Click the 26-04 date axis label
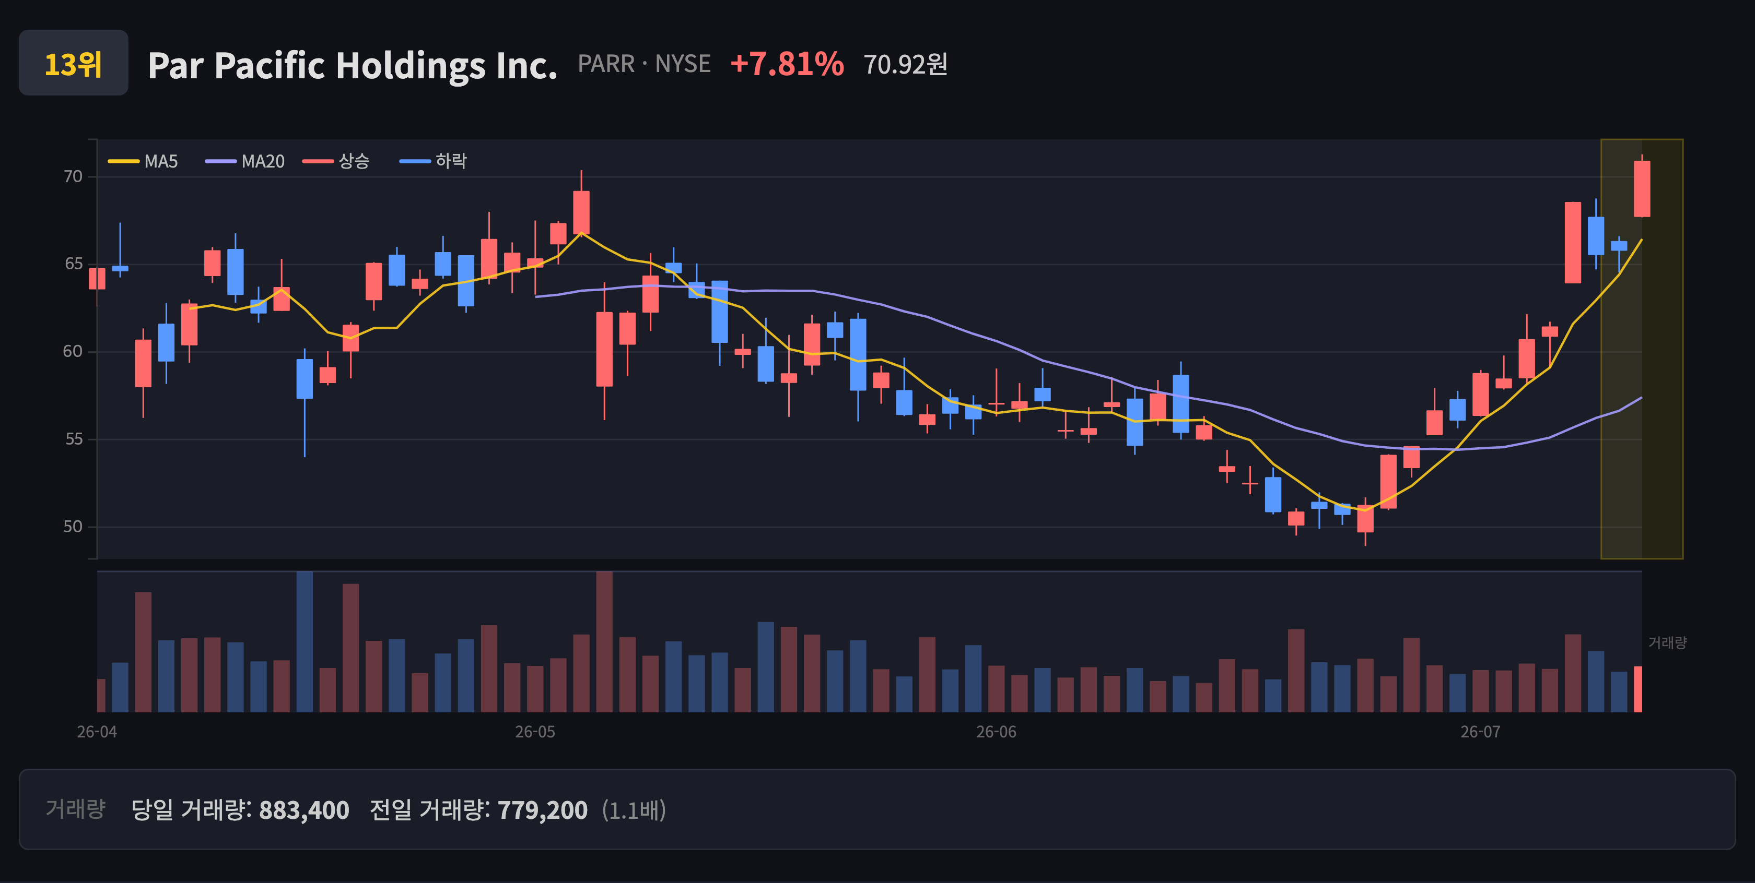The height and width of the screenshot is (883, 1755). (x=97, y=732)
